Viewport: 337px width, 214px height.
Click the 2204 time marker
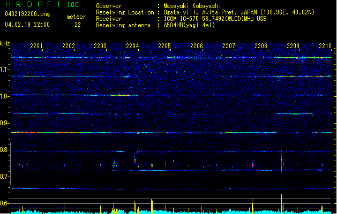pos(132,46)
